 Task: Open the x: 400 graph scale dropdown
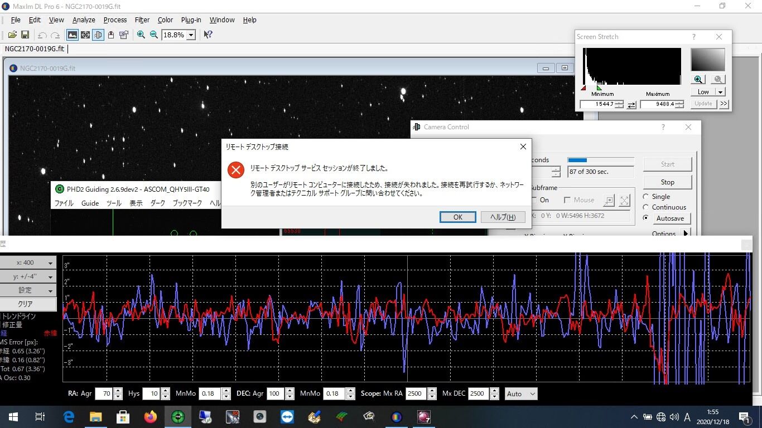click(x=28, y=262)
